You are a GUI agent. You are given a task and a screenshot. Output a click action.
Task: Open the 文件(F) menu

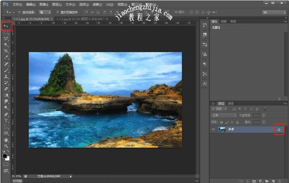17,4
